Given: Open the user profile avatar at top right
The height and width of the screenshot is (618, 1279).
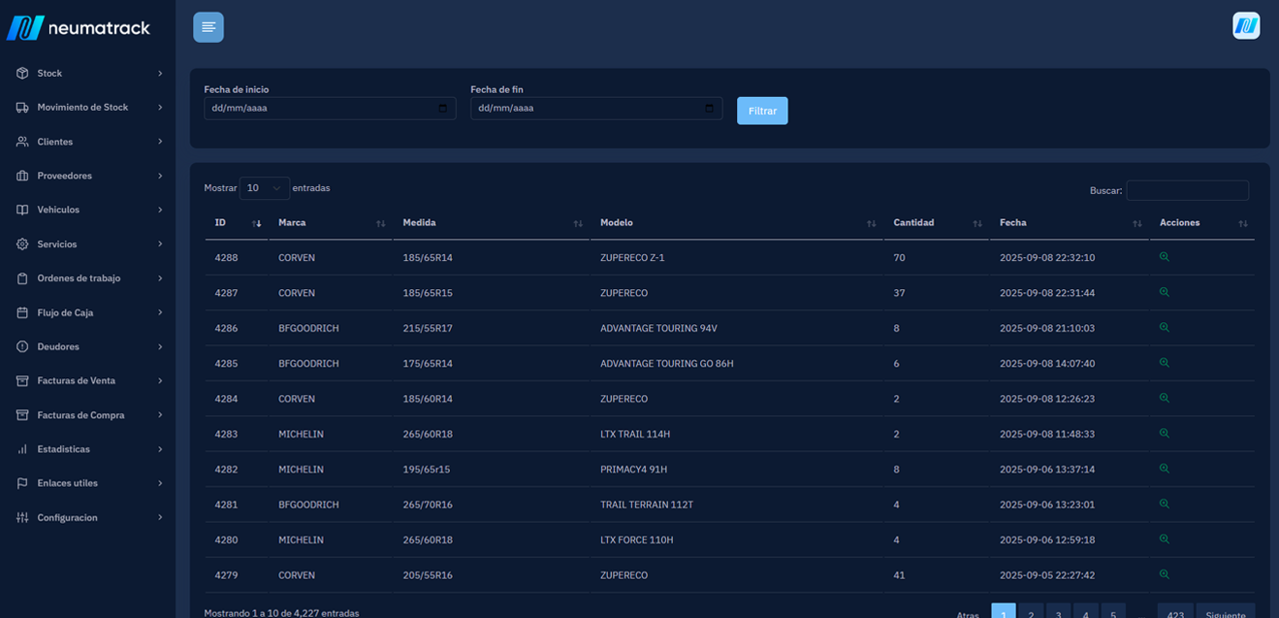Looking at the screenshot, I should click(x=1246, y=26).
